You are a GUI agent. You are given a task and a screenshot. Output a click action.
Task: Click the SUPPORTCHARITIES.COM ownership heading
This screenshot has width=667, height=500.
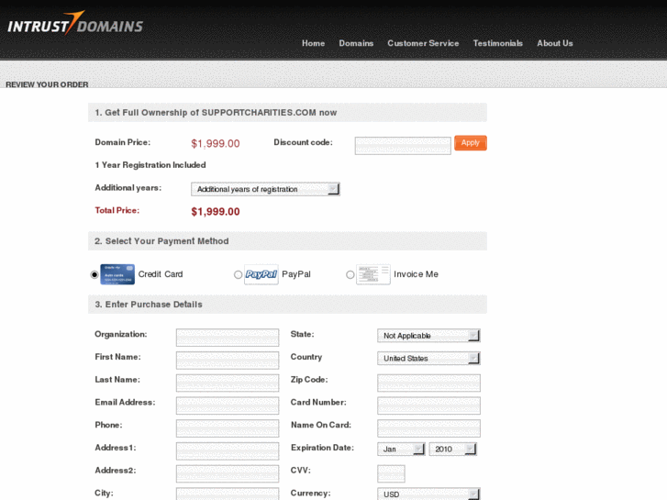coord(216,112)
